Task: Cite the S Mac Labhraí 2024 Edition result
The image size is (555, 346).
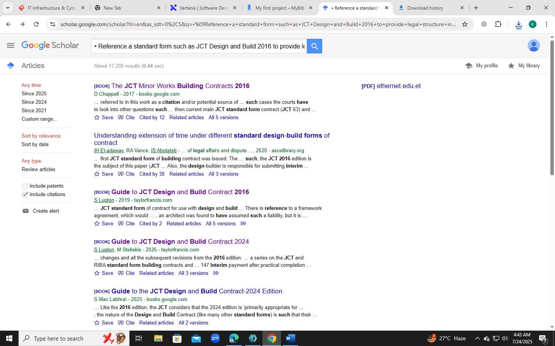Action: (x=126, y=323)
